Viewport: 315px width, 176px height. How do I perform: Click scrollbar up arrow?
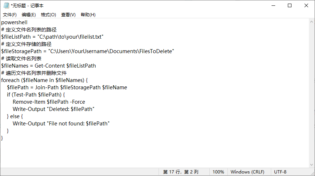pos(312,22)
